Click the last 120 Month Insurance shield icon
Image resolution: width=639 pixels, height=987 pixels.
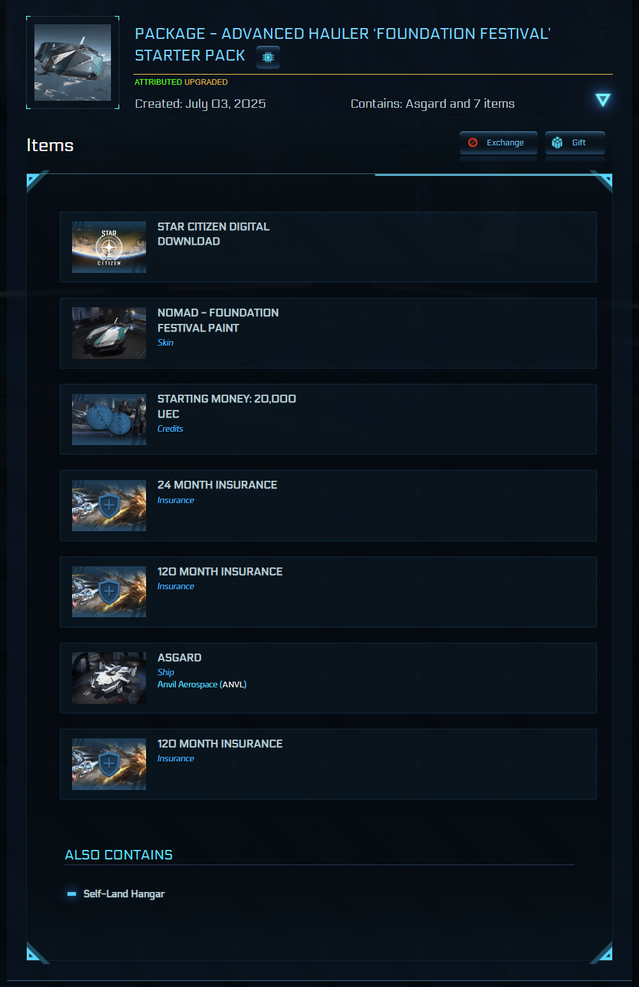[109, 764]
